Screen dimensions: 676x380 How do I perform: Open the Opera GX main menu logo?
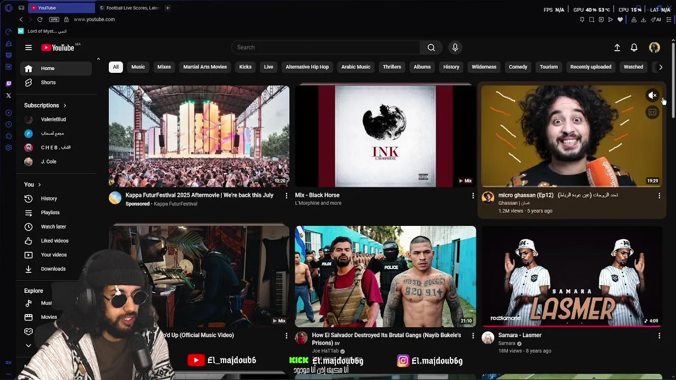tap(8, 8)
